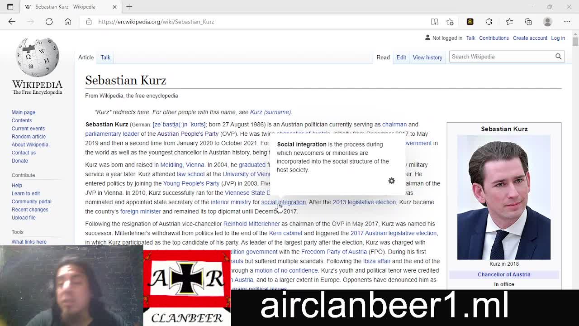
Task: Reload the page with refresh icon
Action: pos(49,22)
